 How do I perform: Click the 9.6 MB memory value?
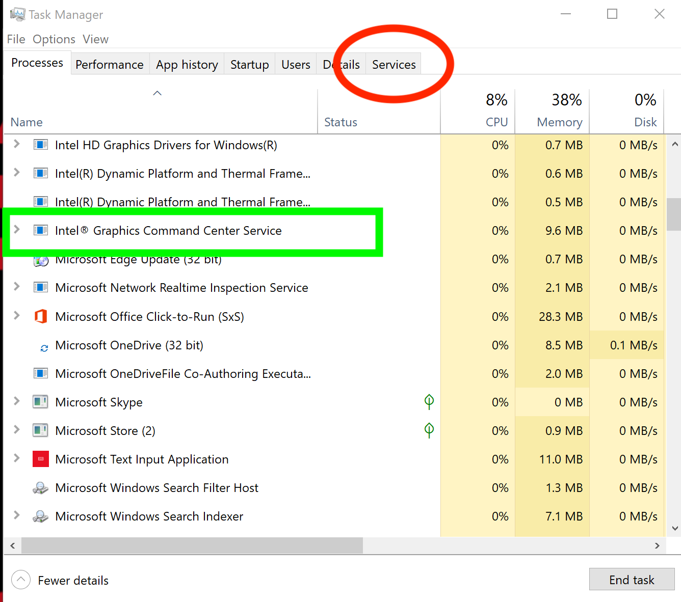click(x=564, y=231)
